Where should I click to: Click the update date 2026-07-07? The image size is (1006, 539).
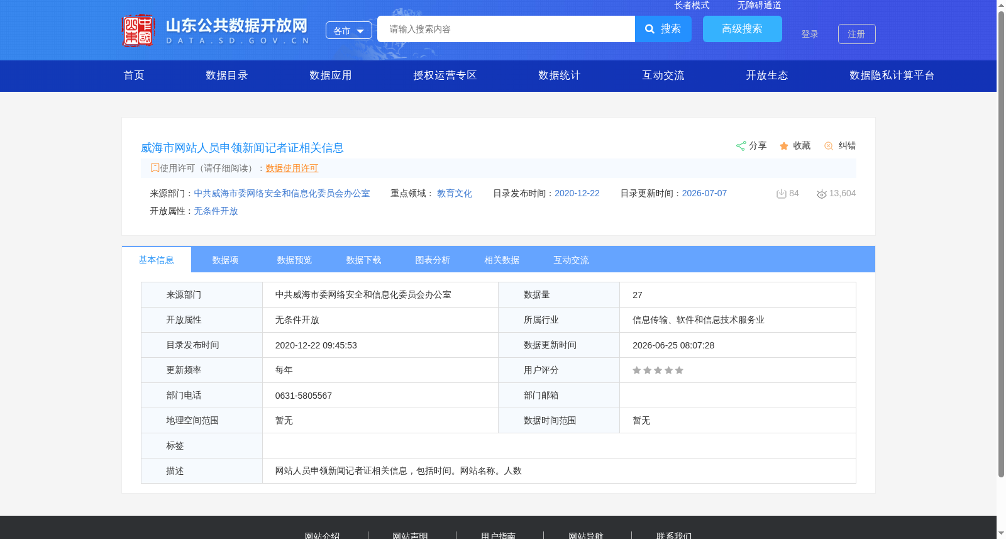point(704,194)
